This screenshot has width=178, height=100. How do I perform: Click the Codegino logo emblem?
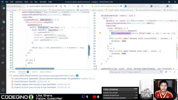coord(31,97)
